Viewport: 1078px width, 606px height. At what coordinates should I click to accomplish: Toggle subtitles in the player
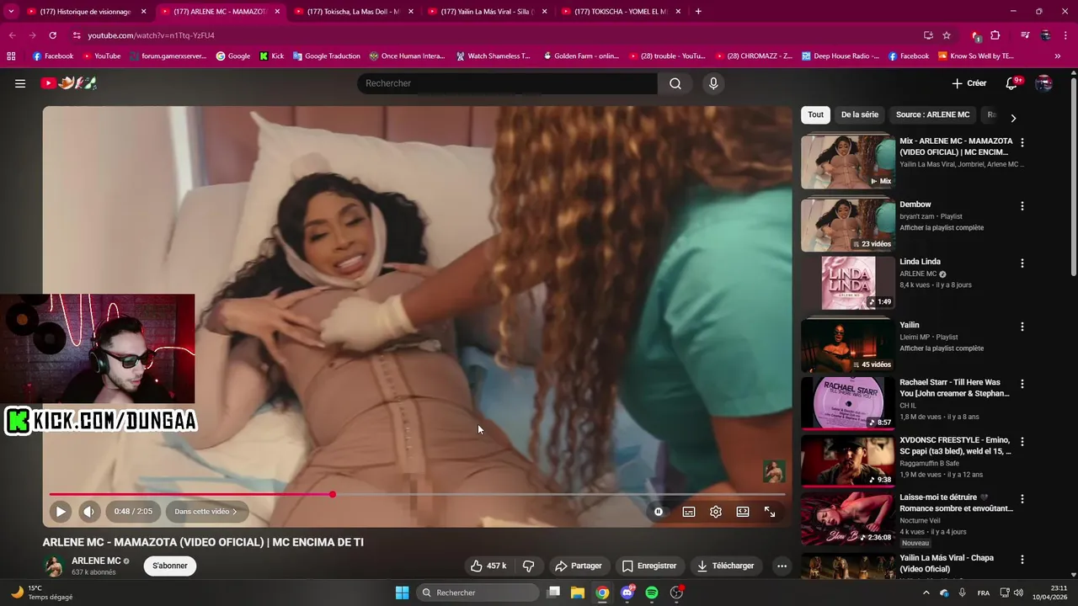pos(689,511)
